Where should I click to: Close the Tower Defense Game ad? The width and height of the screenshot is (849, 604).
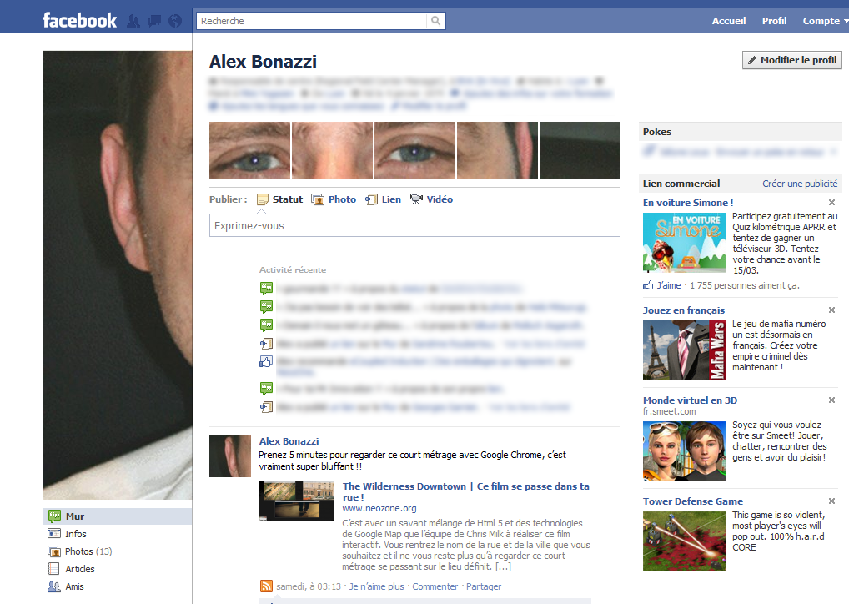pos(831,501)
